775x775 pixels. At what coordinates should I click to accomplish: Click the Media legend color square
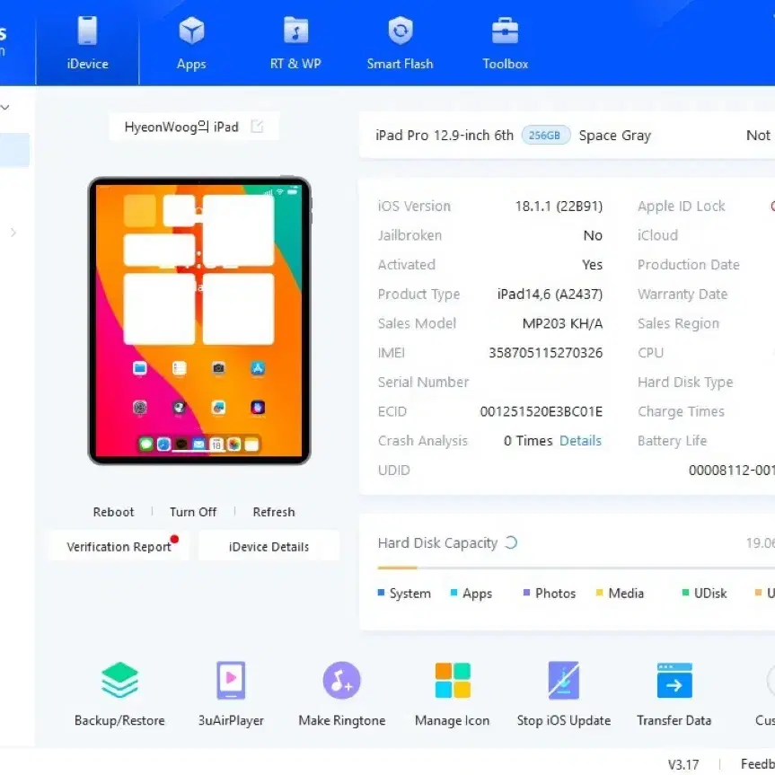[x=600, y=593]
